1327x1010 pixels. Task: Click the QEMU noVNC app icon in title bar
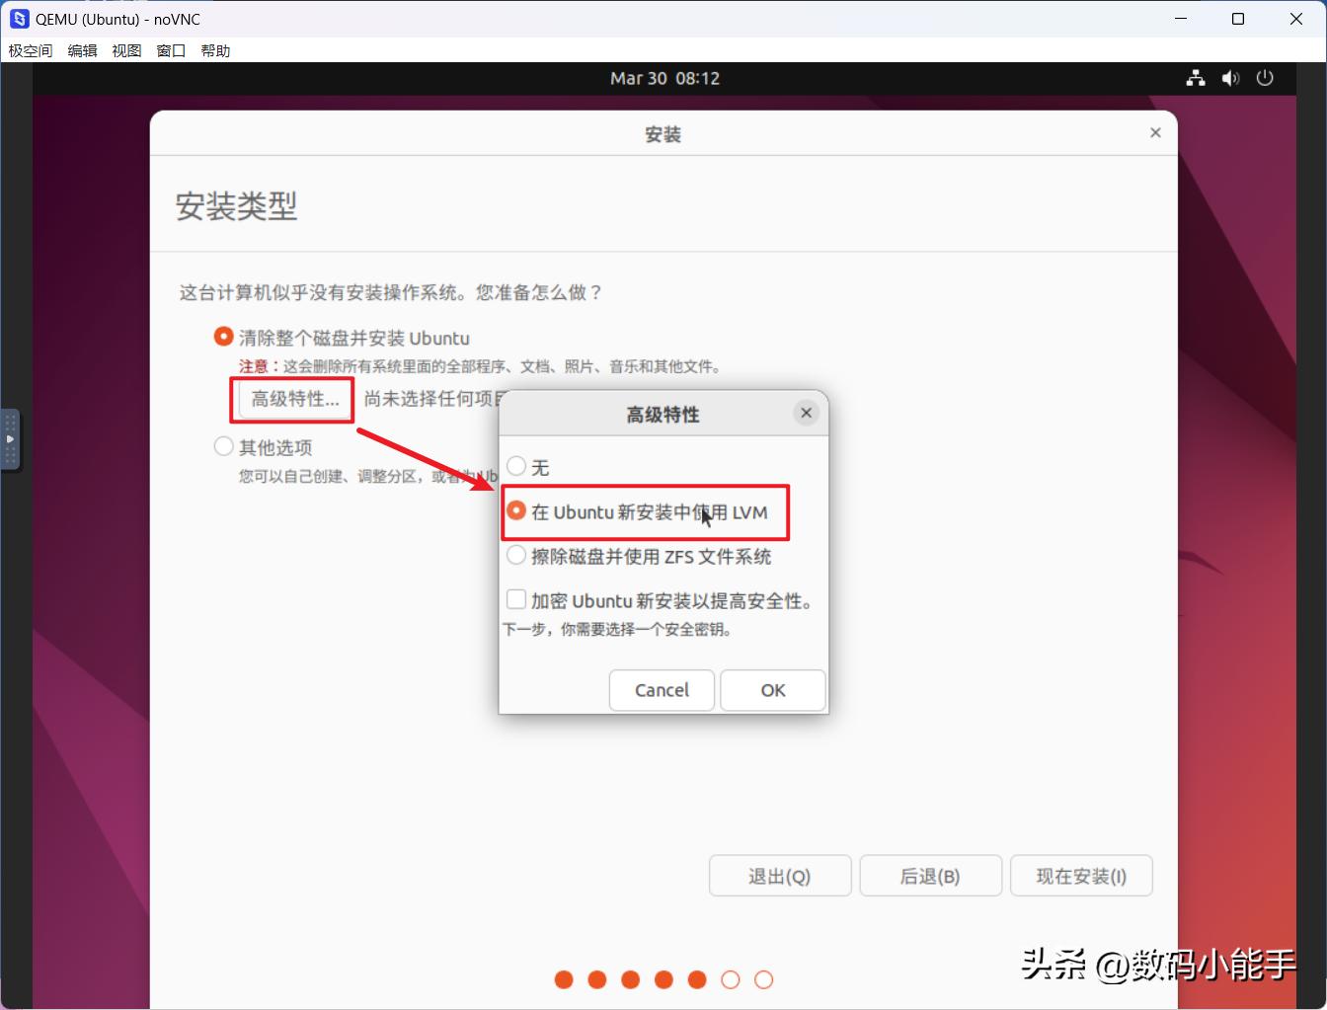(x=19, y=19)
